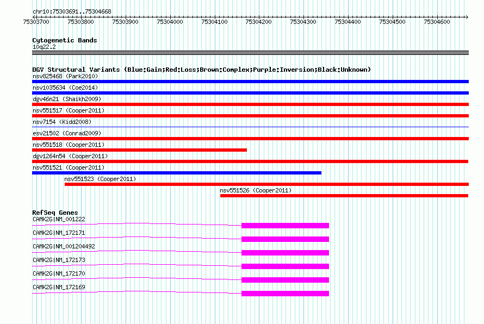Click the CAMK2G|NM_001204492 transcript label
This screenshot has height=324, width=484.
click(64, 247)
